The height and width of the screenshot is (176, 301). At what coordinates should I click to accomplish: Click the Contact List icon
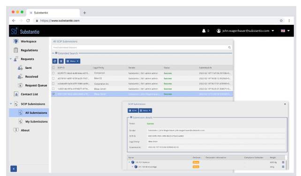click(x=16, y=94)
